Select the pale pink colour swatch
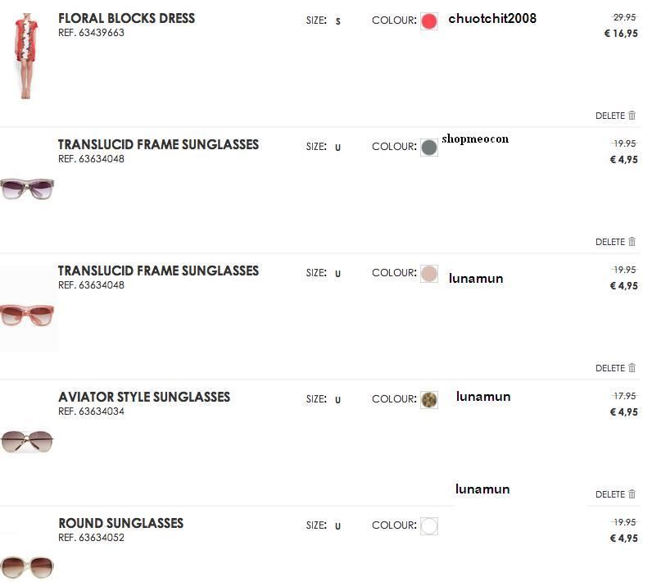This screenshot has width=652, height=582. [429, 274]
